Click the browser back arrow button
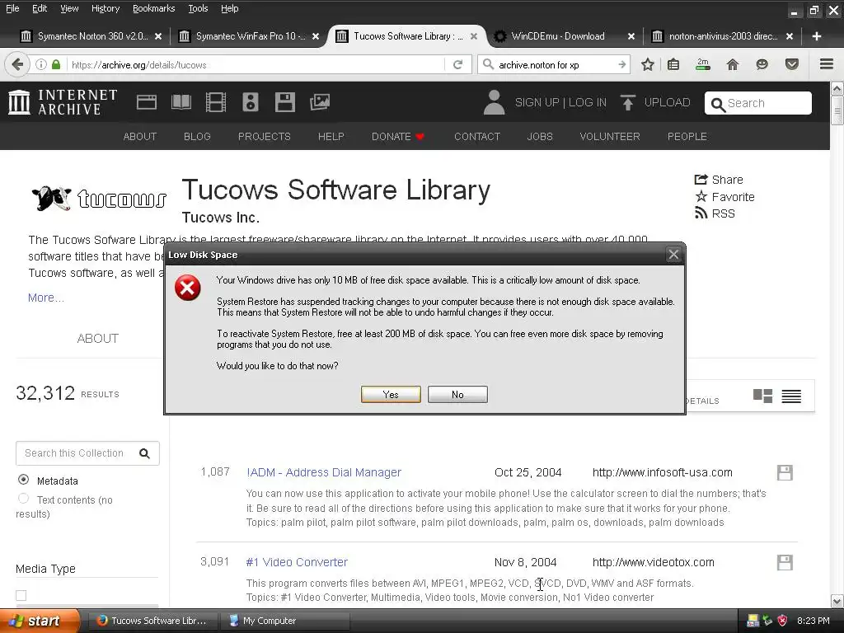This screenshot has width=844, height=633. point(16,64)
